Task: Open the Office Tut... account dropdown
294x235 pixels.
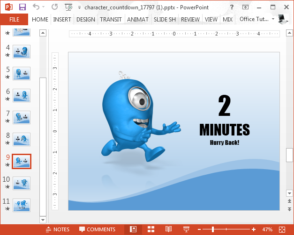Action: click(257, 19)
